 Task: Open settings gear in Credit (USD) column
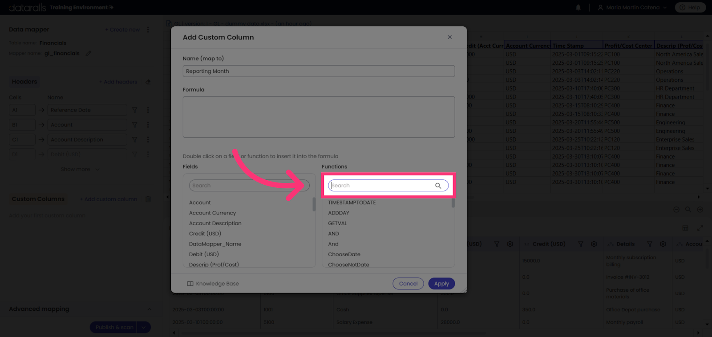(594, 244)
